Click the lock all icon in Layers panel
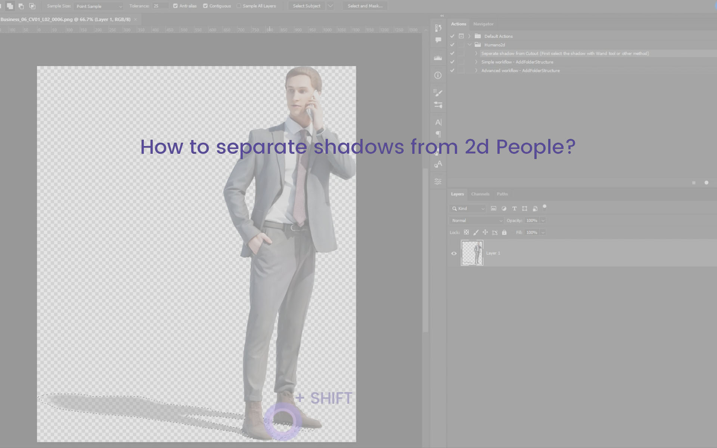This screenshot has height=448, width=717. (x=504, y=232)
